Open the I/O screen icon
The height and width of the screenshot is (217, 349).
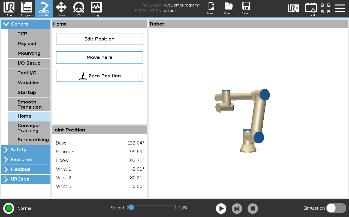tap(79, 8)
